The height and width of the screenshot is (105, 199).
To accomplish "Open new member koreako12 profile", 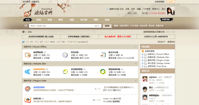I will point(83,42).
